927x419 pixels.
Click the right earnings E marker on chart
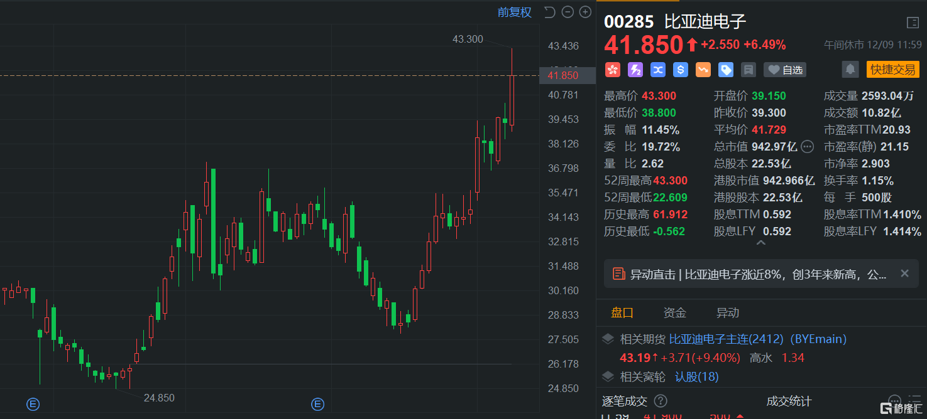(x=318, y=405)
